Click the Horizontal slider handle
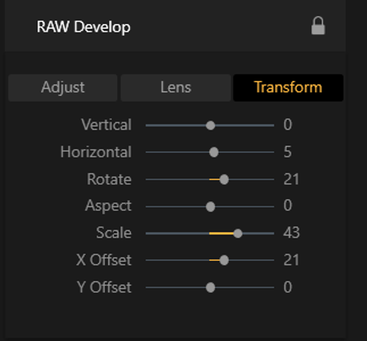This screenshot has width=367, height=341. click(x=214, y=152)
